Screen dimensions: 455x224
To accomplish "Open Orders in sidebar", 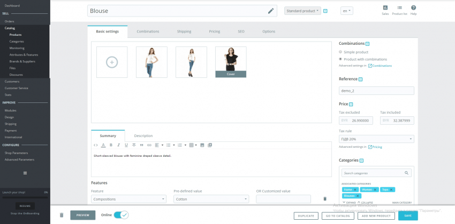I will point(9,21).
